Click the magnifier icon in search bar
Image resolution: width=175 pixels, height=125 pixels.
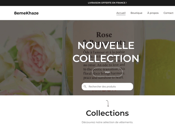[x=85, y=86]
